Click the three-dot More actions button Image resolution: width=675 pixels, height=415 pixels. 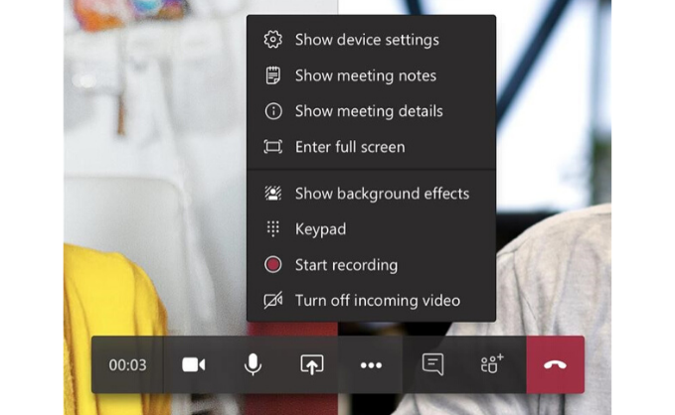371,365
